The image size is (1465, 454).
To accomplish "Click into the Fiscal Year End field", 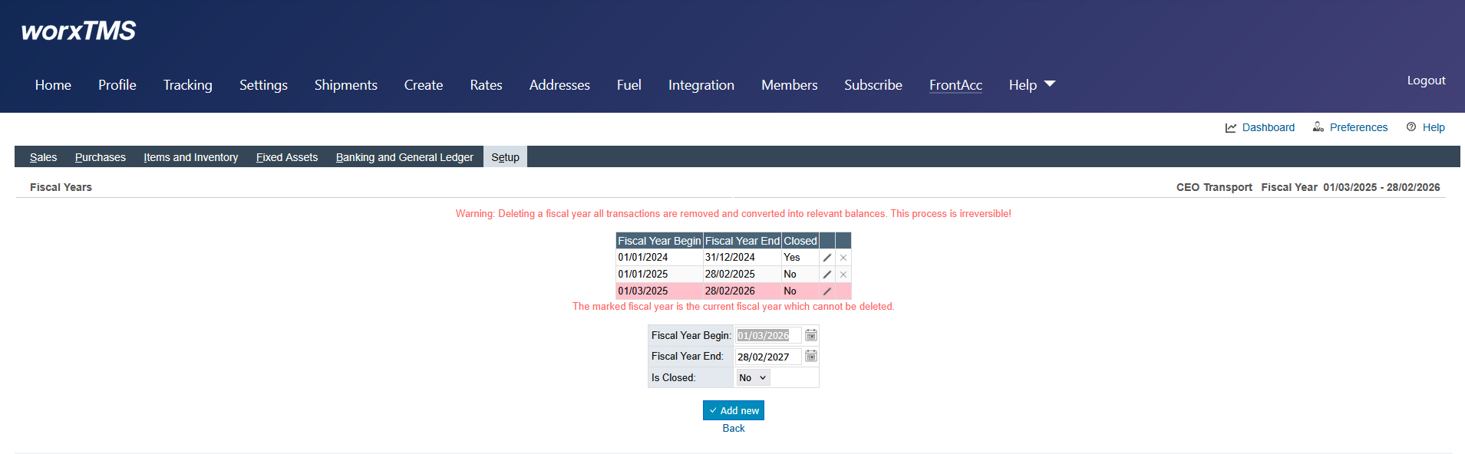I will click(767, 357).
